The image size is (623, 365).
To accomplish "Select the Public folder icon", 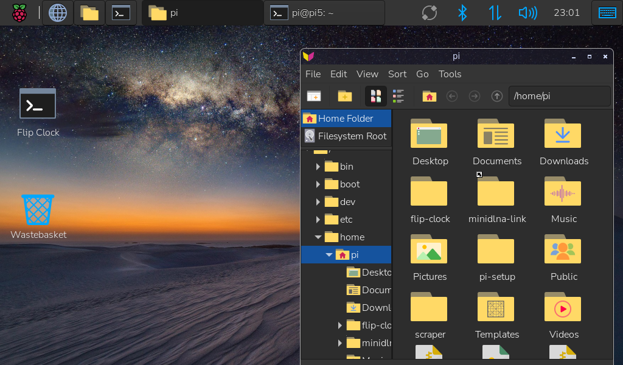I will (x=563, y=258).
